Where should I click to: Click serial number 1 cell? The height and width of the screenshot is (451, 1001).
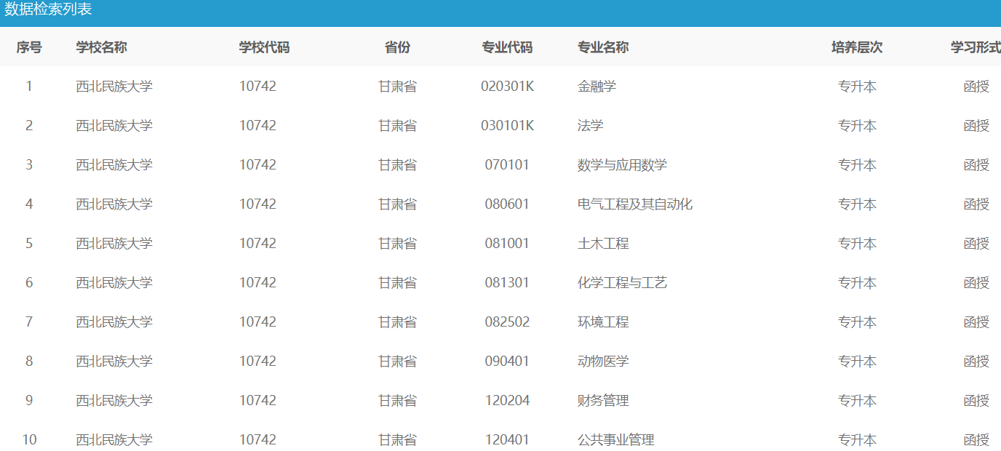[x=29, y=87]
